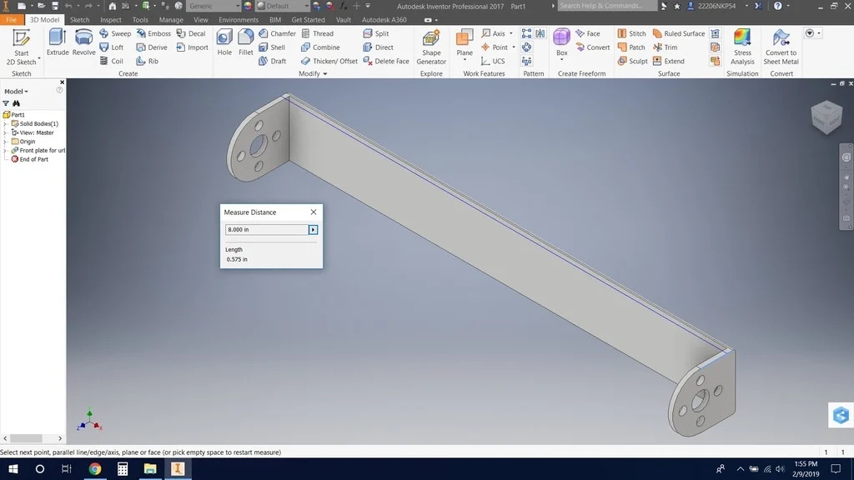Click the Chamfer button
Screen dimensions: 854x480
(x=277, y=34)
